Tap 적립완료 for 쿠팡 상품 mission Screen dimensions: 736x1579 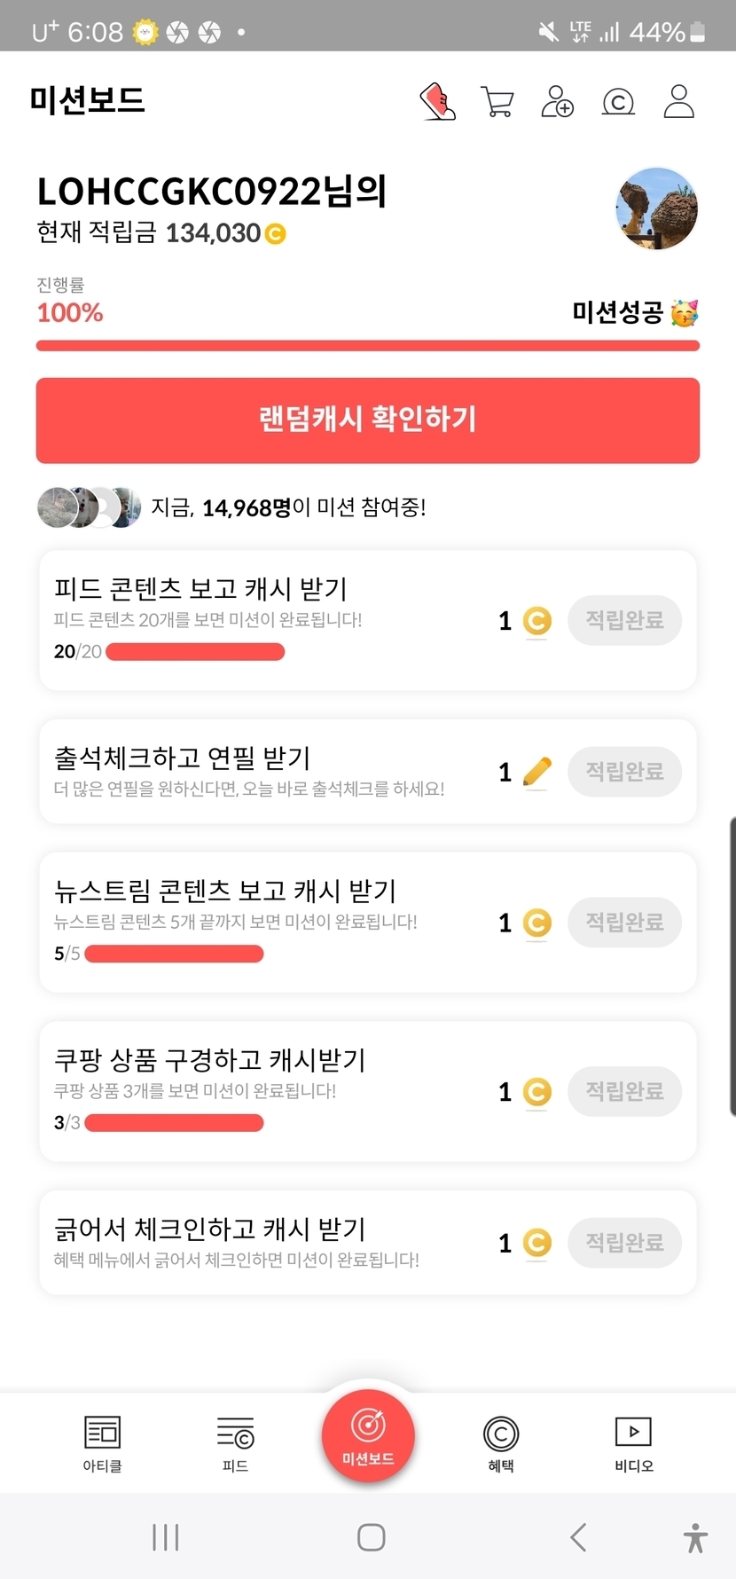tap(624, 1091)
